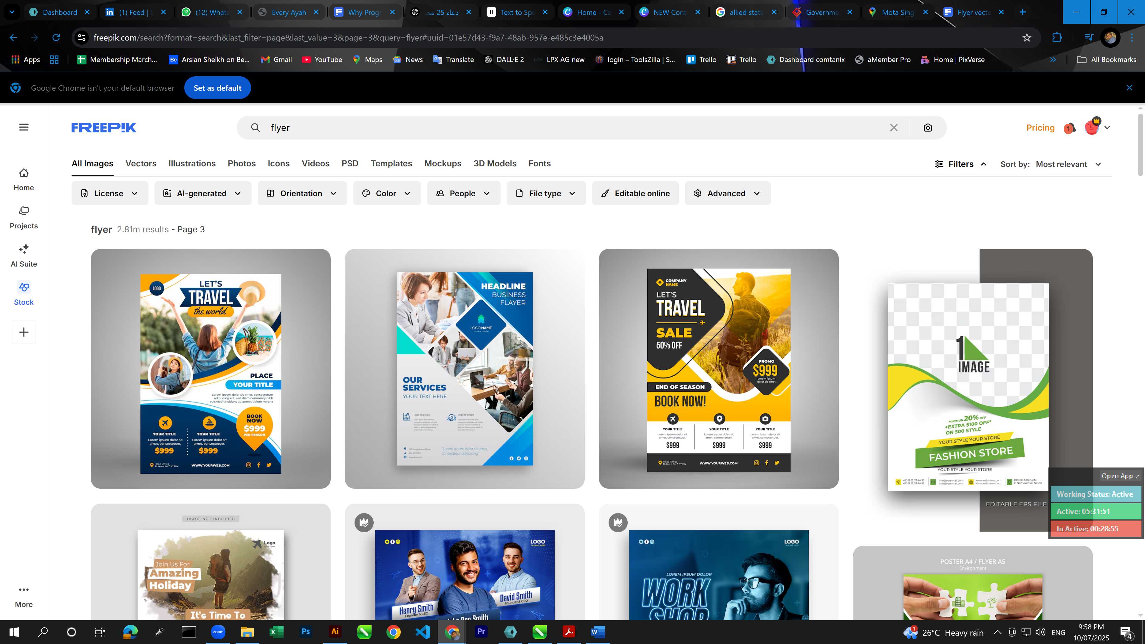Expand the License filter dropdown
1145x644 pixels.
(x=110, y=193)
